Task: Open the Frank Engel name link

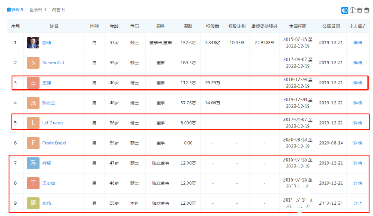Action: 54,143
